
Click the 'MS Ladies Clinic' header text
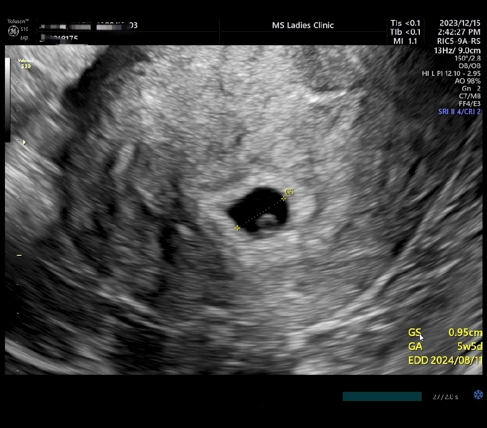tap(303, 25)
